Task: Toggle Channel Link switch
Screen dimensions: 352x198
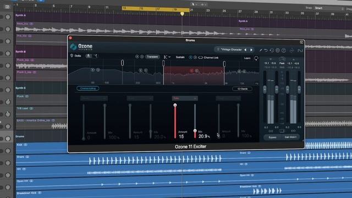Action: [200, 58]
